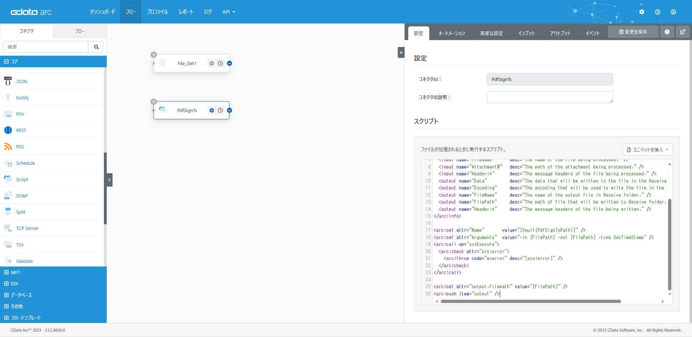Screen dimensions: 692x337
Task: Click the connector search input field
Action: pos(46,47)
